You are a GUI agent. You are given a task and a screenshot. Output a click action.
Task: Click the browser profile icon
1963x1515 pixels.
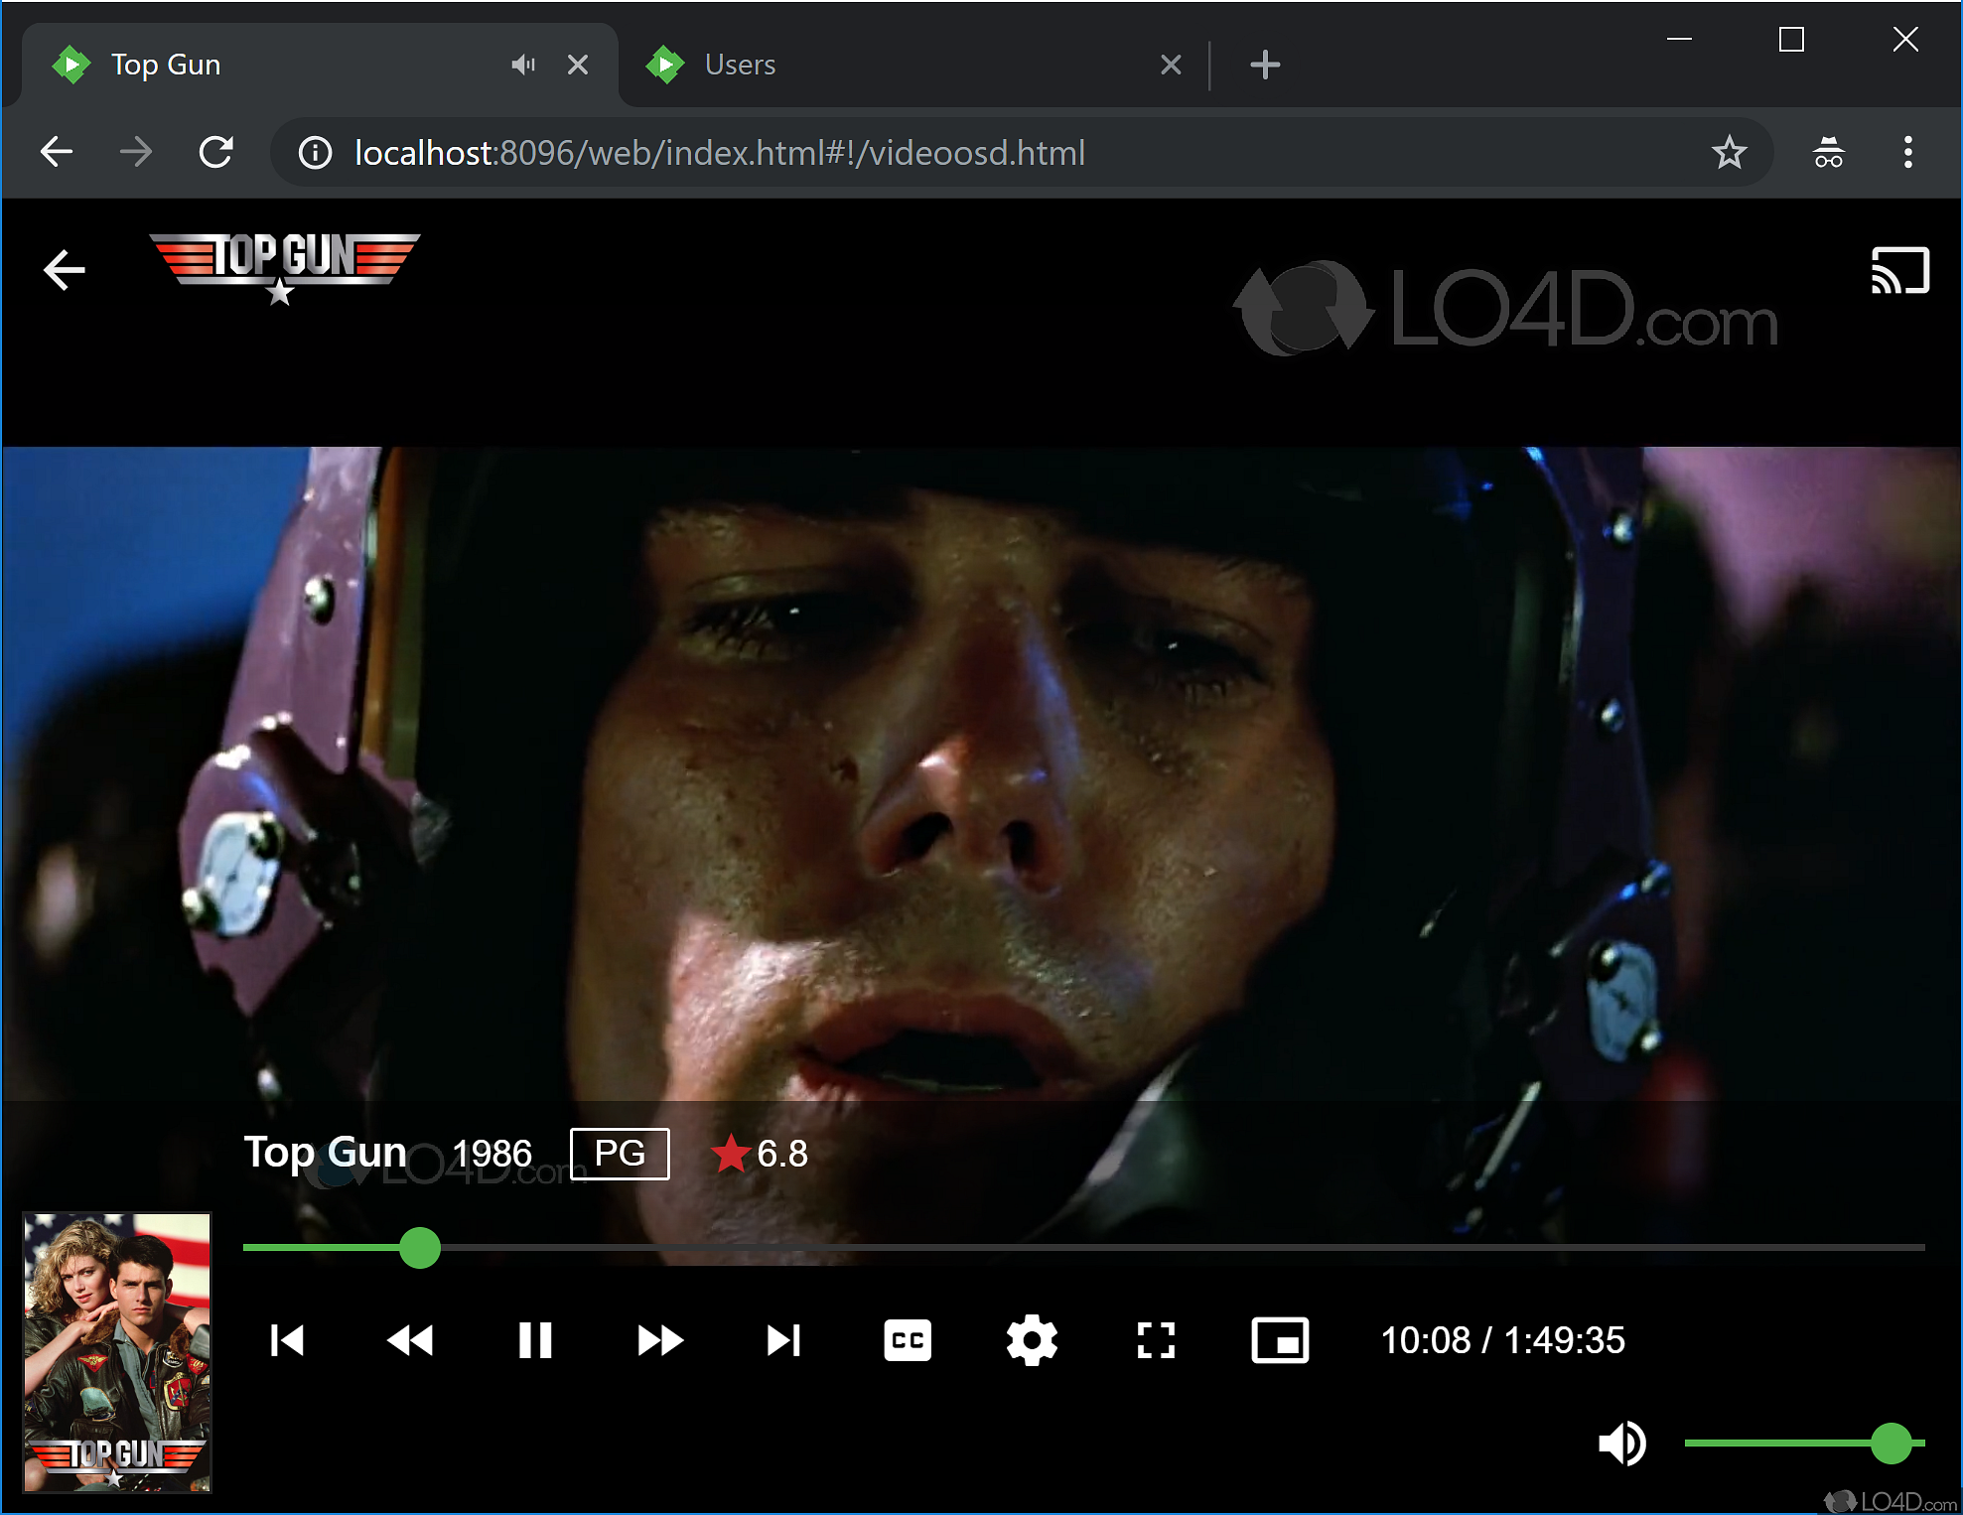[1826, 152]
